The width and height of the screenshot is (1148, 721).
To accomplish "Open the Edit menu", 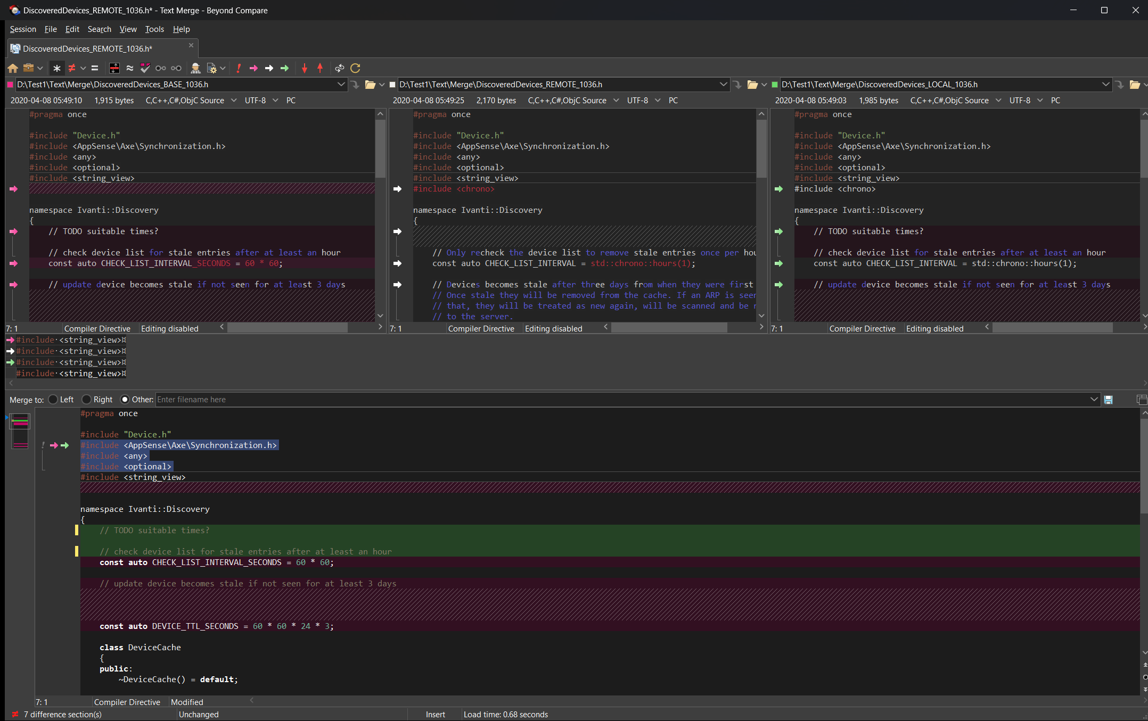I will tap(72, 29).
